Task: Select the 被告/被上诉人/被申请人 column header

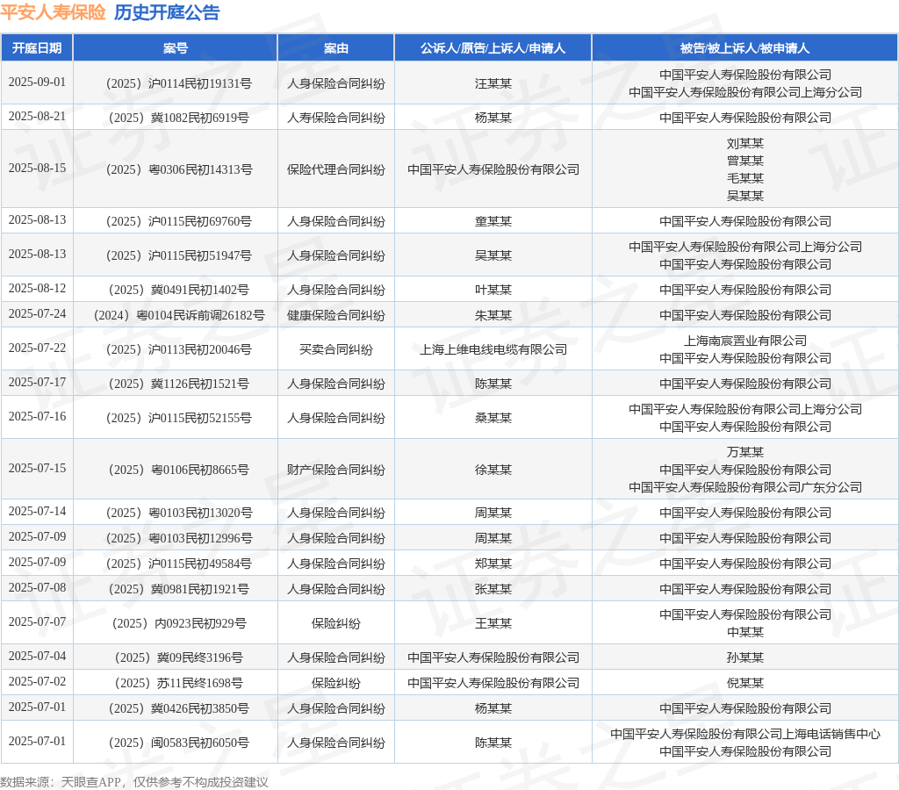Action: pyautogui.click(x=744, y=48)
